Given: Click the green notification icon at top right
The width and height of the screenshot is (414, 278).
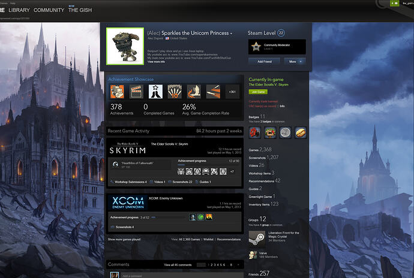Looking at the screenshot, I should tap(394, 3).
